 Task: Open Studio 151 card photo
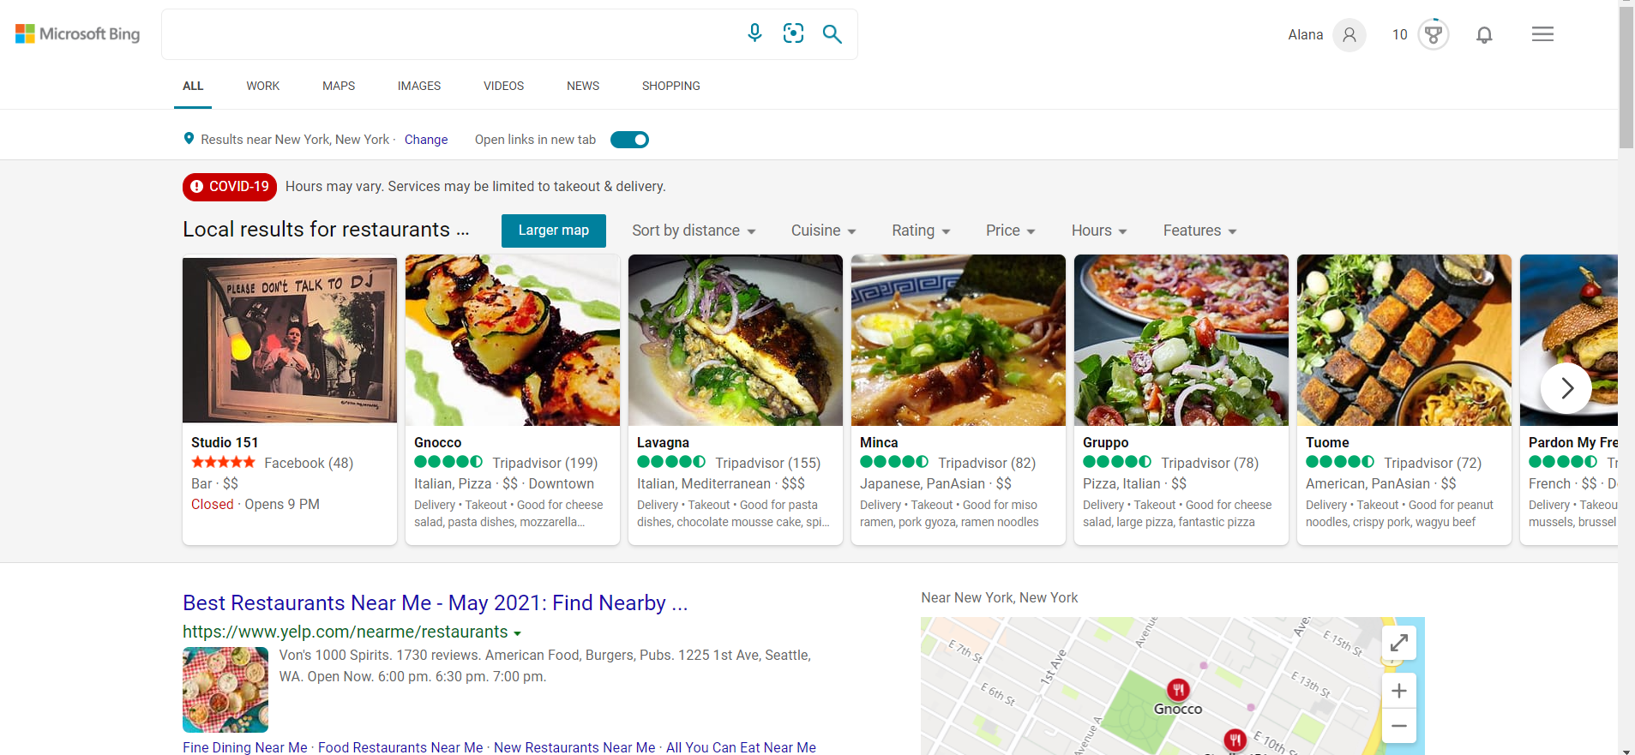290,340
